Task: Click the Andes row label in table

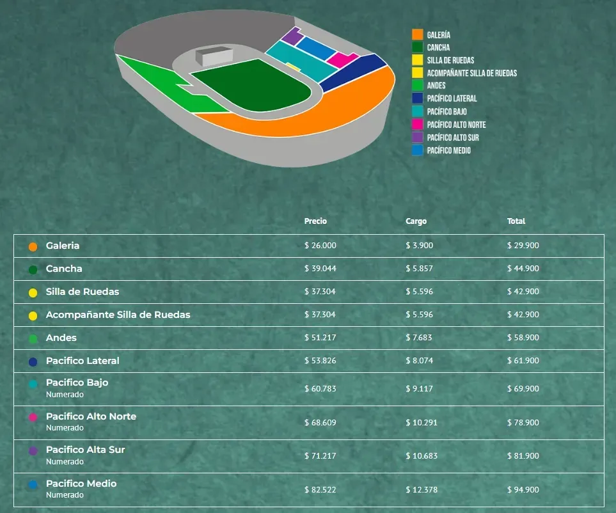Action: point(61,338)
